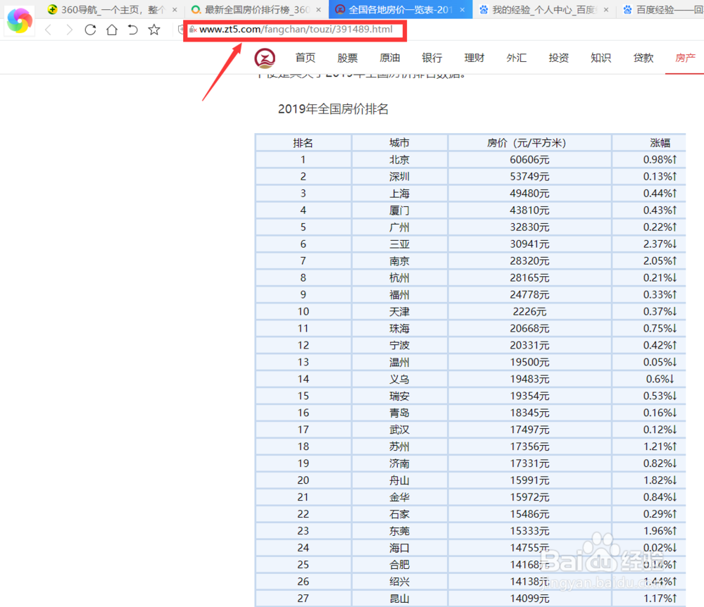Switch to the 最新全国房价排行榜 tab
The width and height of the screenshot is (704, 607).
click(255, 9)
